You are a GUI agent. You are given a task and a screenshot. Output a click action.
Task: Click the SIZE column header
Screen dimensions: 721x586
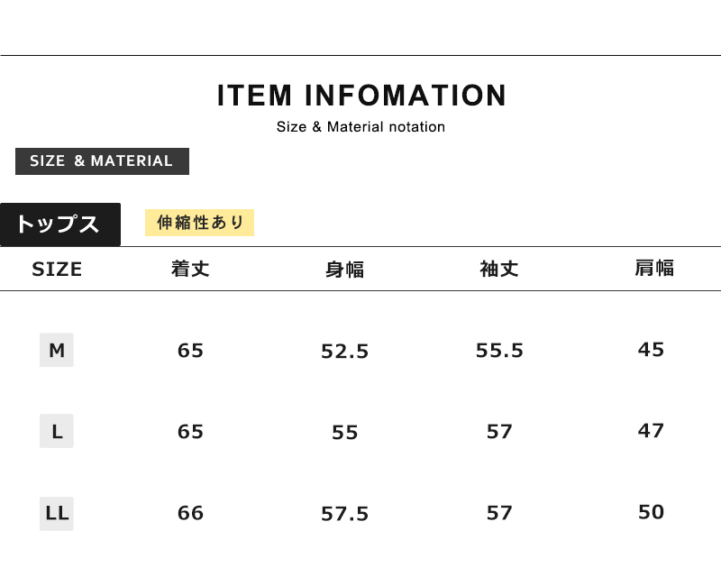[57, 269]
